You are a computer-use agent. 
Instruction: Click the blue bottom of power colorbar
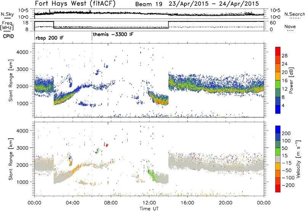click(278, 109)
